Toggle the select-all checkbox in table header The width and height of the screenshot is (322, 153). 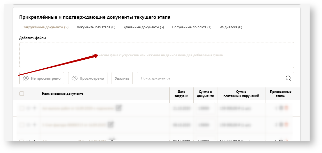tap(22, 94)
